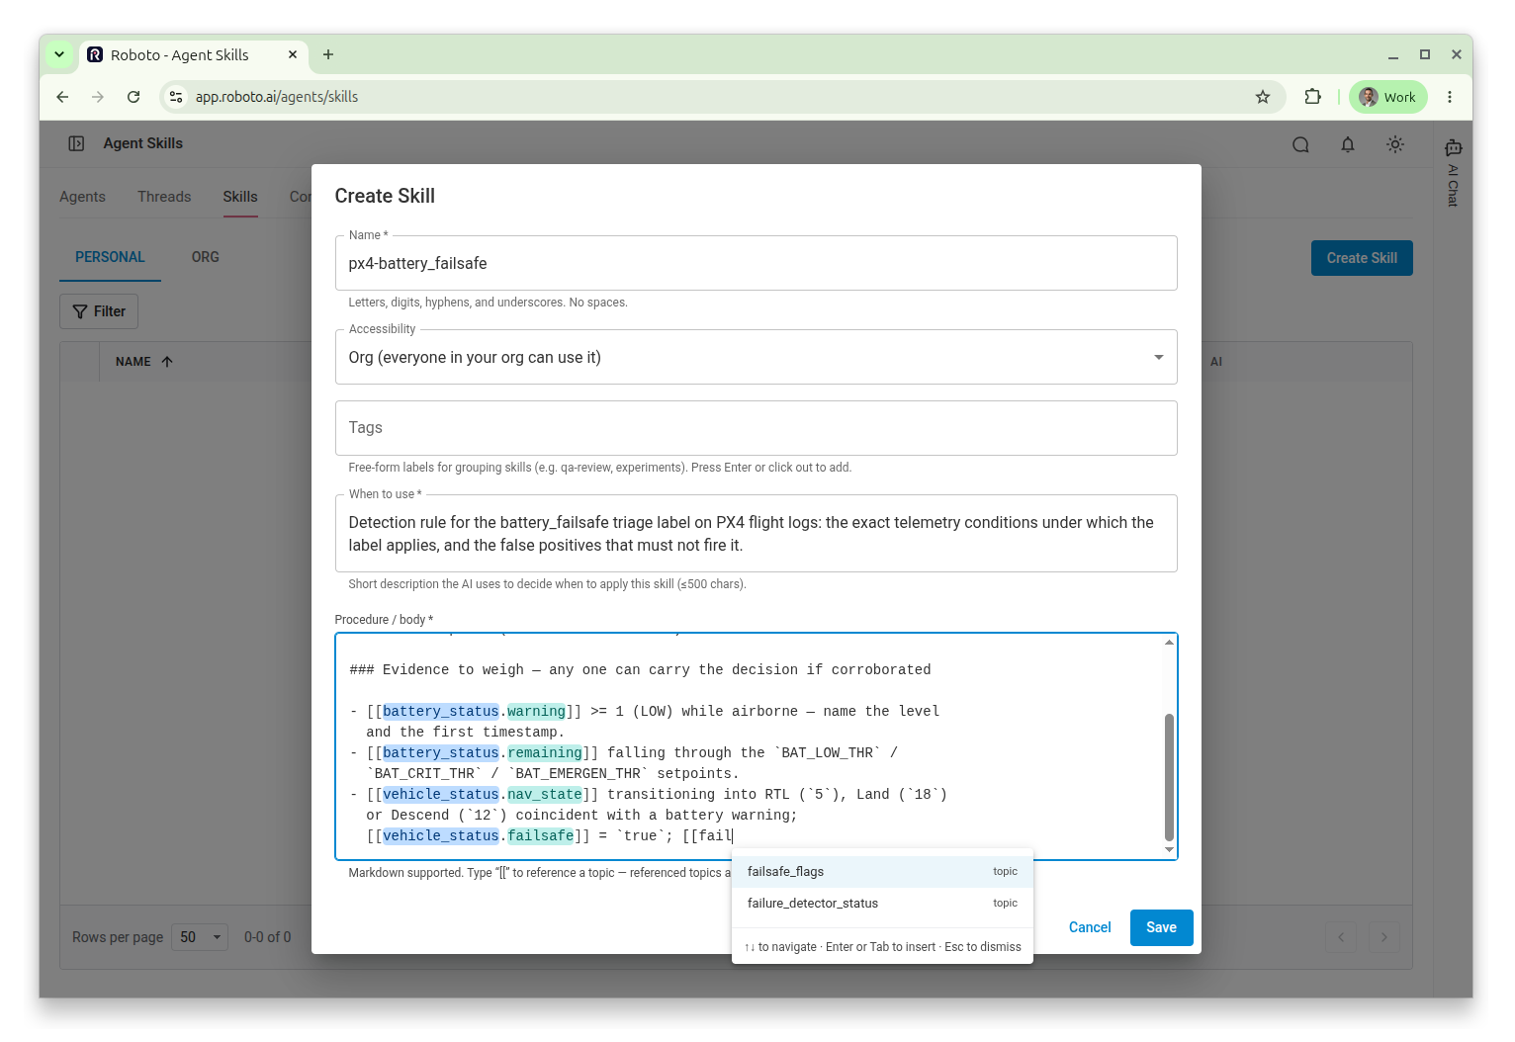Go to the previous page of results

[x=1341, y=937]
